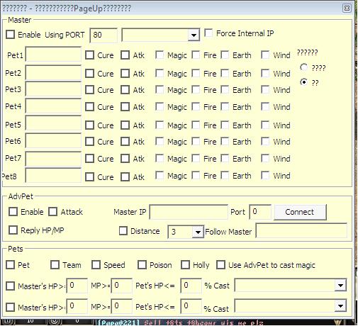Check Cure for Pet2
This screenshot has height=326, width=358.
[x=89, y=74]
